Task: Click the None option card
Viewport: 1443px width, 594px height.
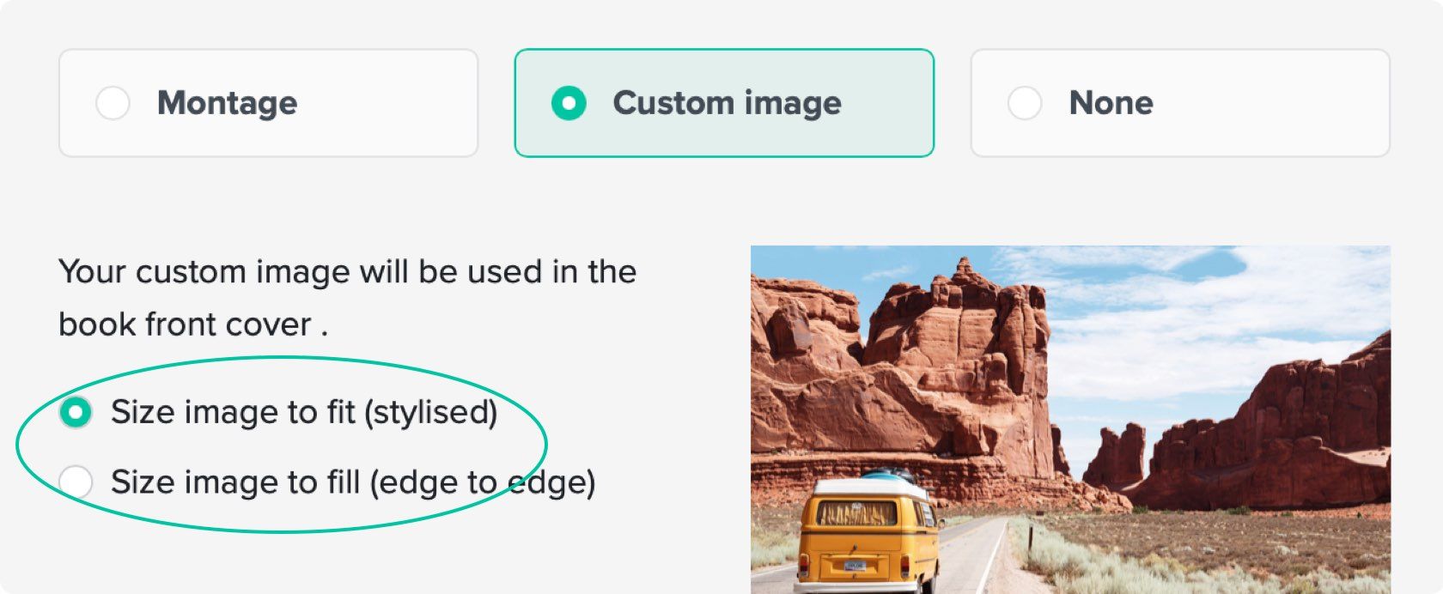Action: (x=1181, y=103)
